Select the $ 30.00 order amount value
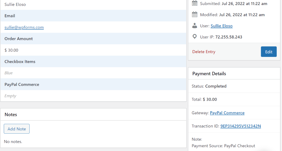This screenshot has height=151, width=282. pos(11,50)
